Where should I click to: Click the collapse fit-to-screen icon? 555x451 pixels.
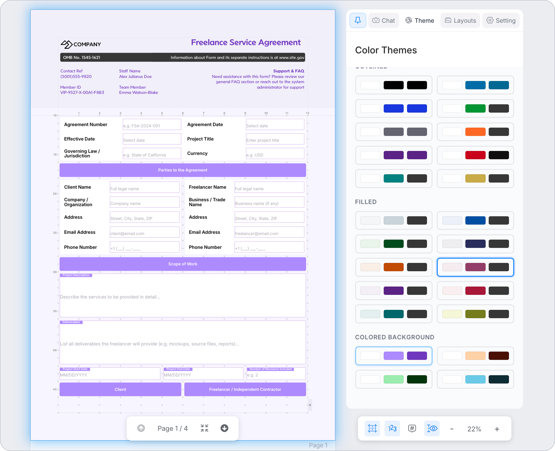pos(204,428)
